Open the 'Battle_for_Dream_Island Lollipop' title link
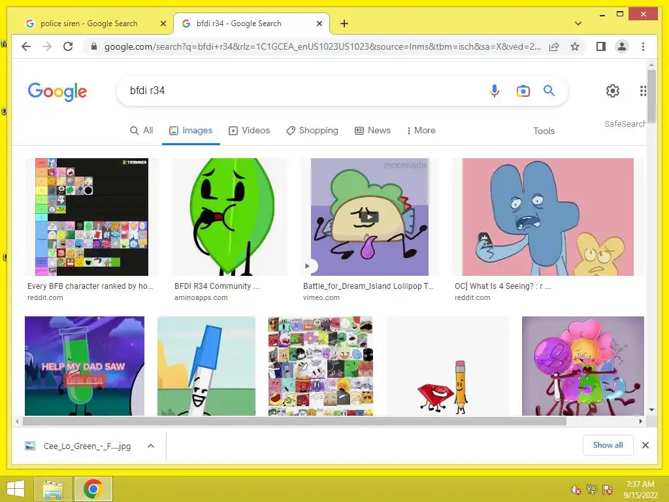The width and height of the screenshot is (669, 502). 368,286
